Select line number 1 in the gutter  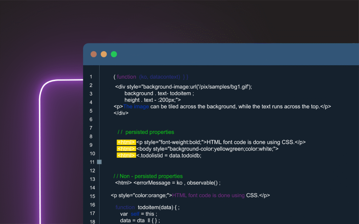click(x=91, y=77)
